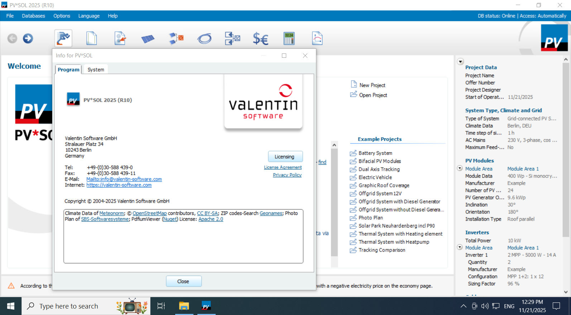Go forward with the blue right arrow
Viewport: 571px width, 315px height.
[x=28, y=38]
